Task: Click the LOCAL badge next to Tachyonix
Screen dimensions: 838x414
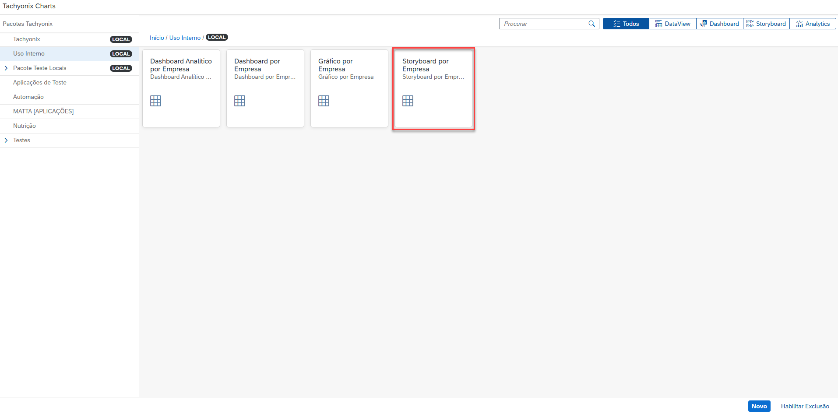Action: point(121,39)
